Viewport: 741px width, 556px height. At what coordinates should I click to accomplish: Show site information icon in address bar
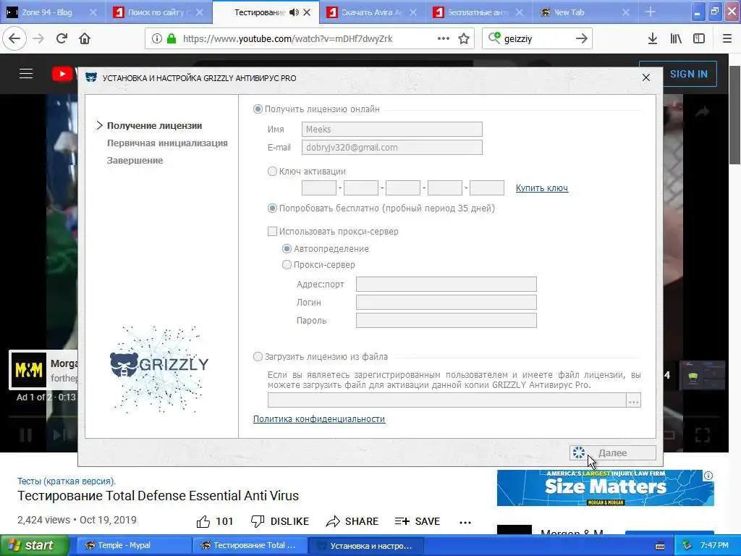click(x=157, y=39)
